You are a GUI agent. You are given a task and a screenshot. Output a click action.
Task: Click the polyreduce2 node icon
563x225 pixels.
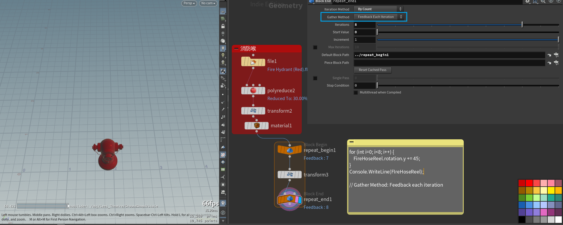click(253, 90)
